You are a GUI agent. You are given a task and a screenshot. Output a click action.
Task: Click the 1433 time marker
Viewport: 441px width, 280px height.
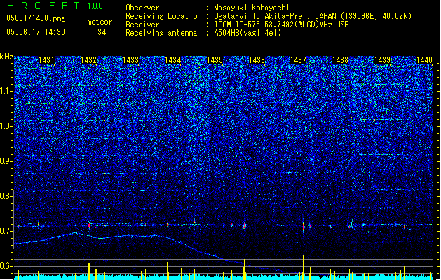tap(131, 60)
